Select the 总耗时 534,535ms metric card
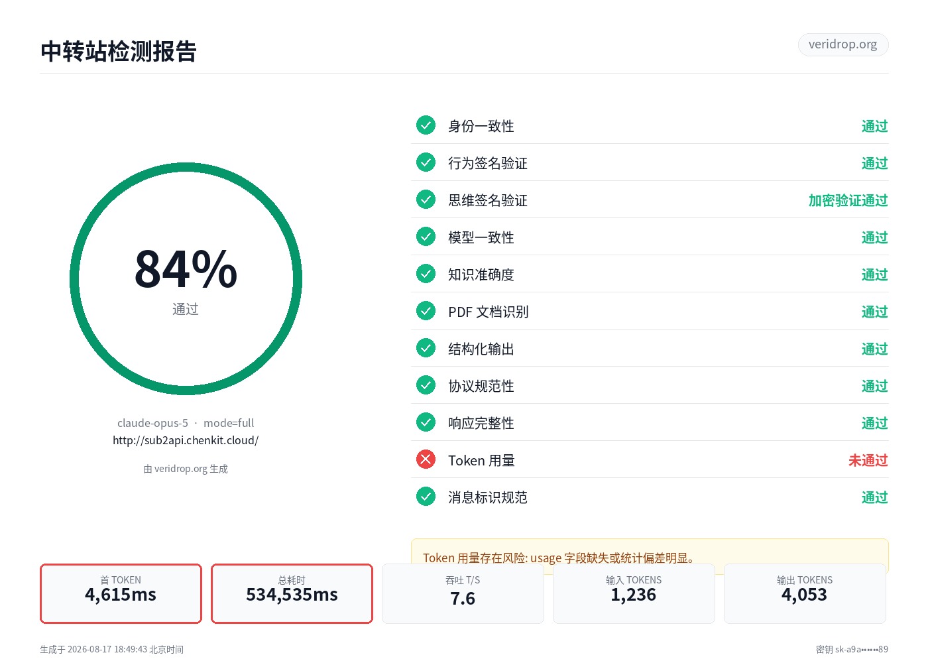 tap(292, 593)
